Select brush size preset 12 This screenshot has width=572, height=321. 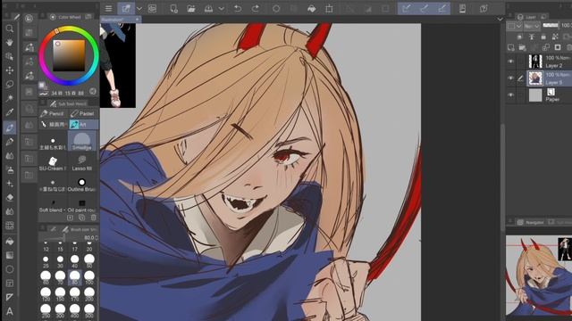click(x=46, y=246)
